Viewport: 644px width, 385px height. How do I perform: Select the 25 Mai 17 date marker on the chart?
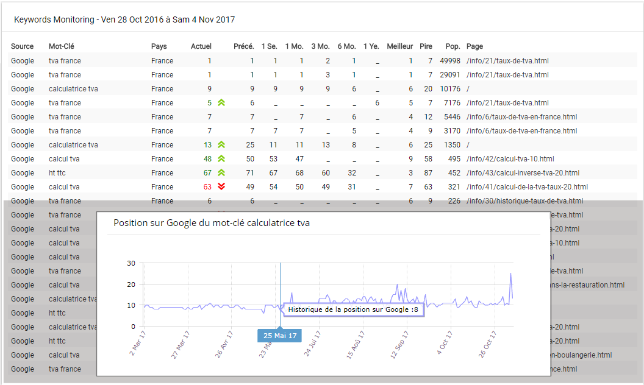pyautogui.click(x=279, y=335)
